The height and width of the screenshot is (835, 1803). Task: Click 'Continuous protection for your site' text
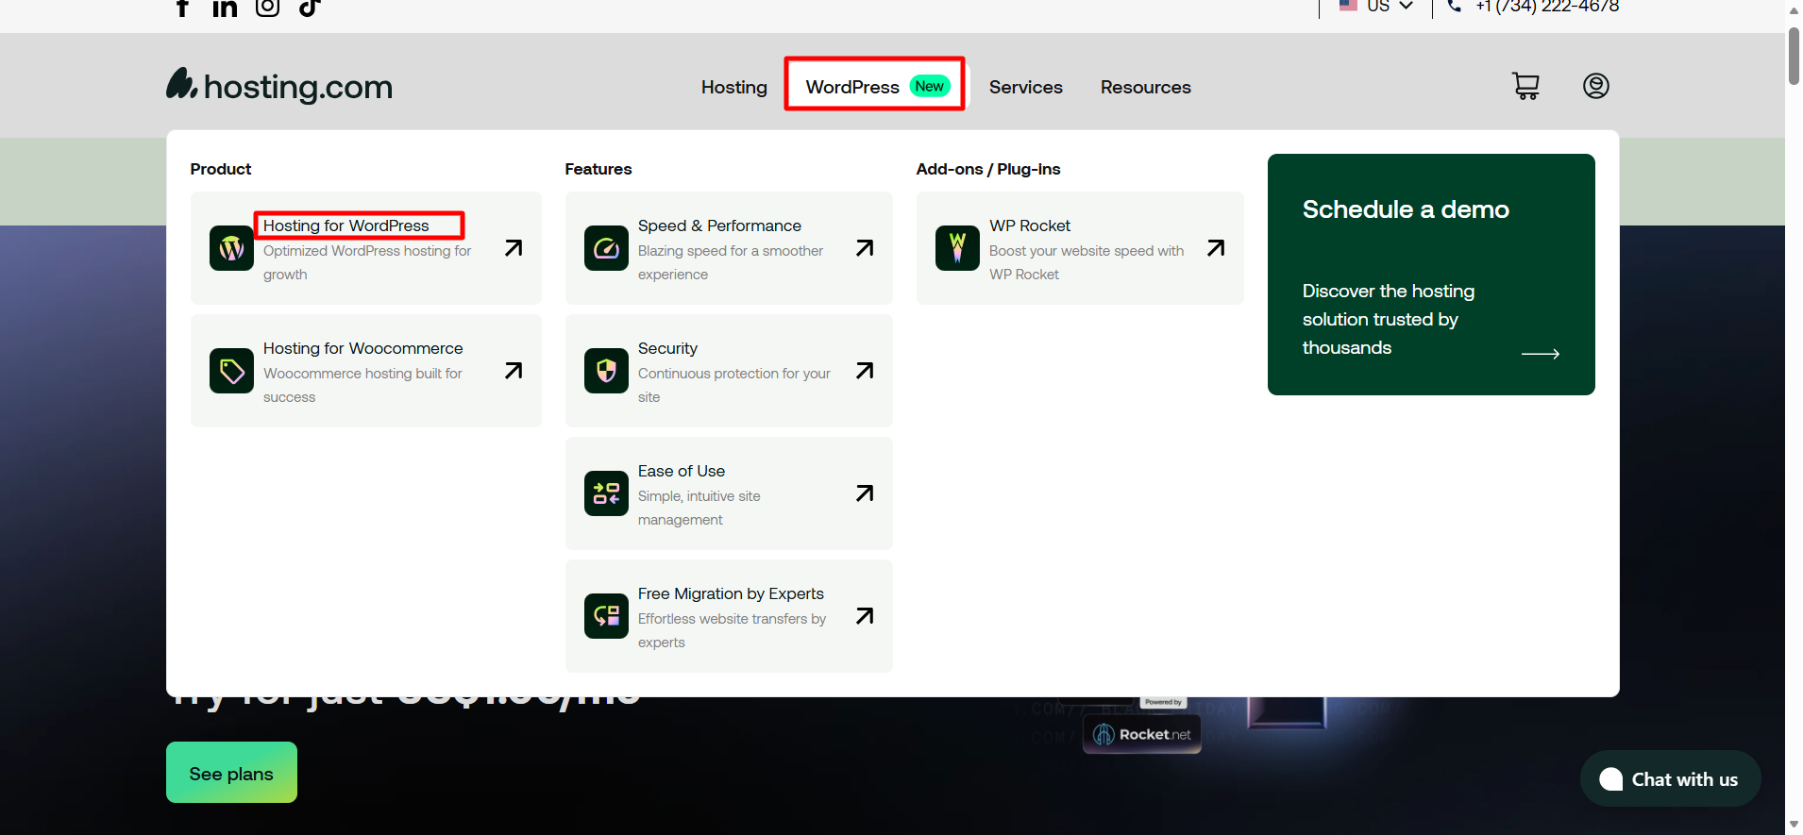734,385
